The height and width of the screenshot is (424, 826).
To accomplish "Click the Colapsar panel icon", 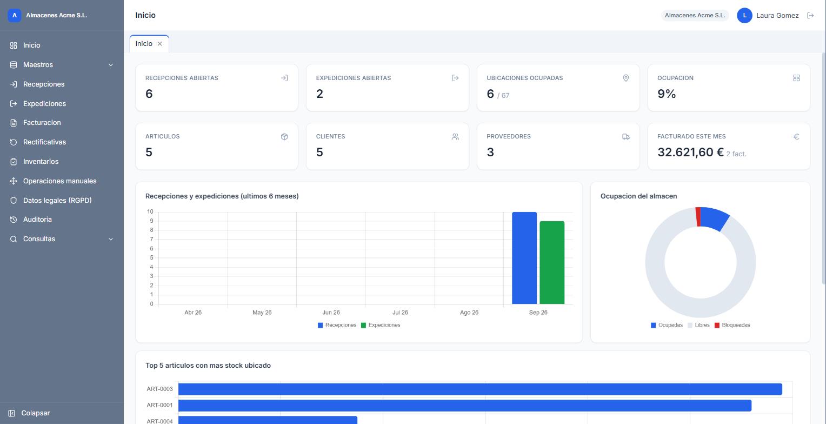I will click(12, 413).
